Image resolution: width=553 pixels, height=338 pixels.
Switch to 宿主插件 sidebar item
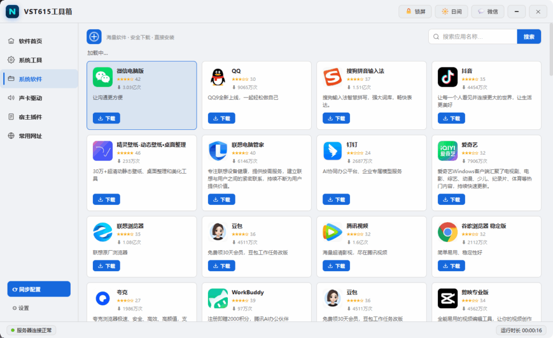click(39, 117)
